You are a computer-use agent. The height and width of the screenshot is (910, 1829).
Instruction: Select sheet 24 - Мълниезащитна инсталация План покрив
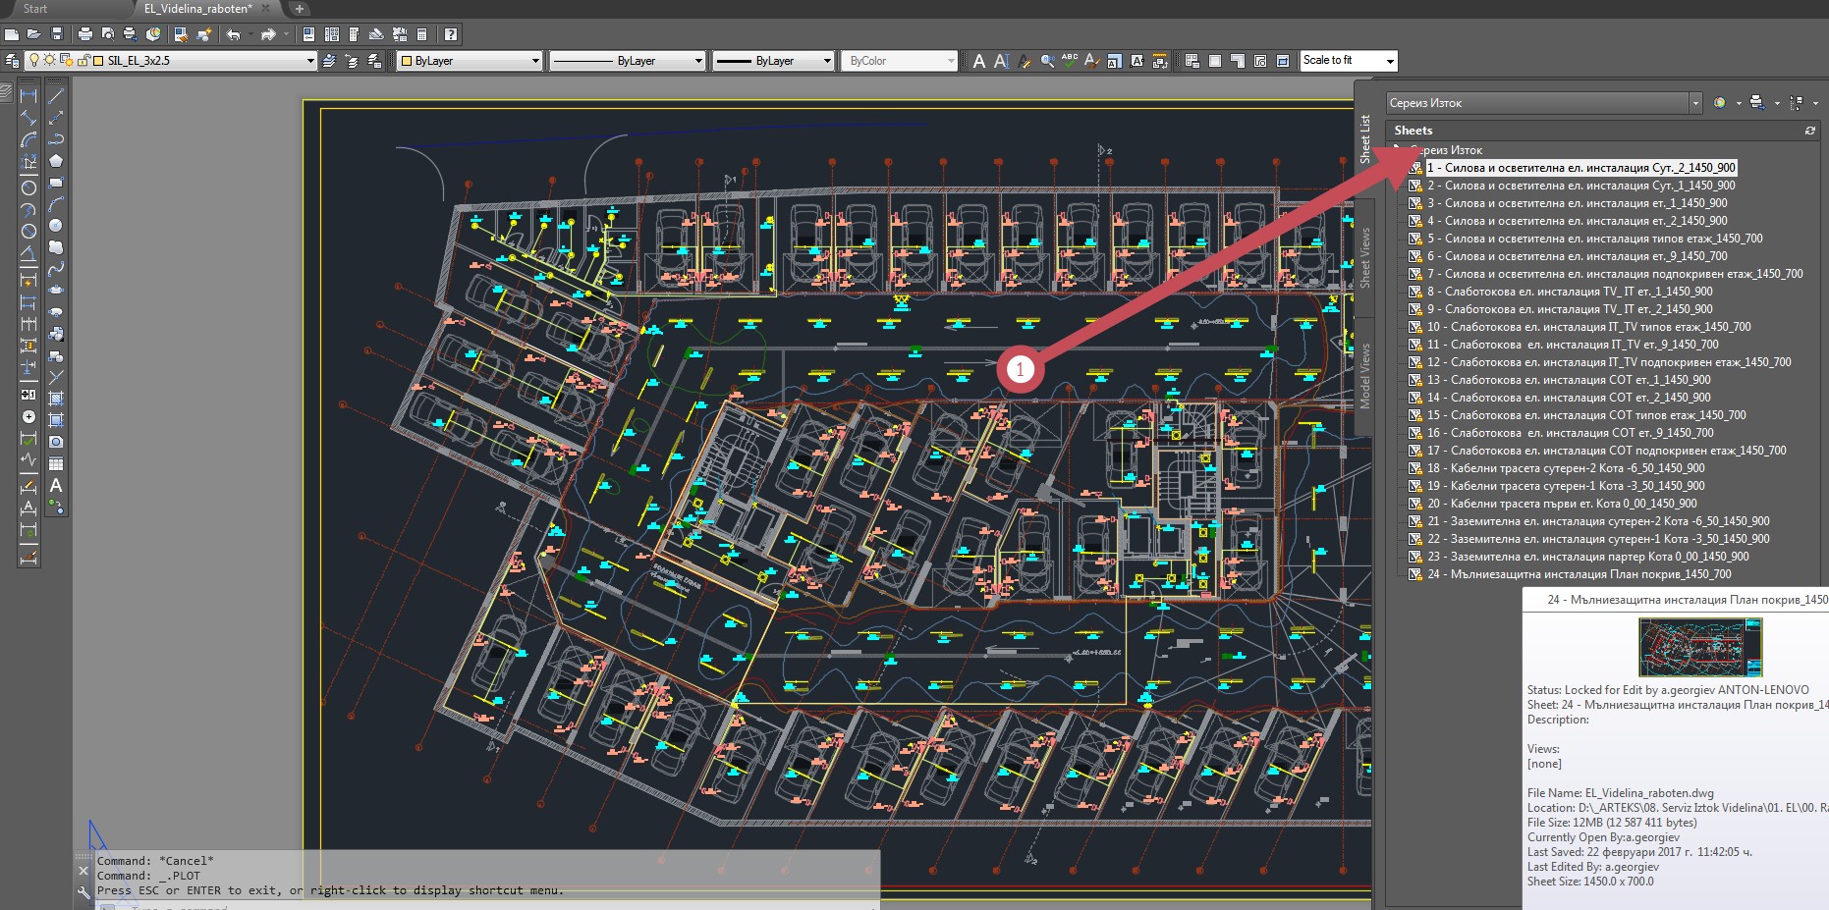[x=1579, y=574]
